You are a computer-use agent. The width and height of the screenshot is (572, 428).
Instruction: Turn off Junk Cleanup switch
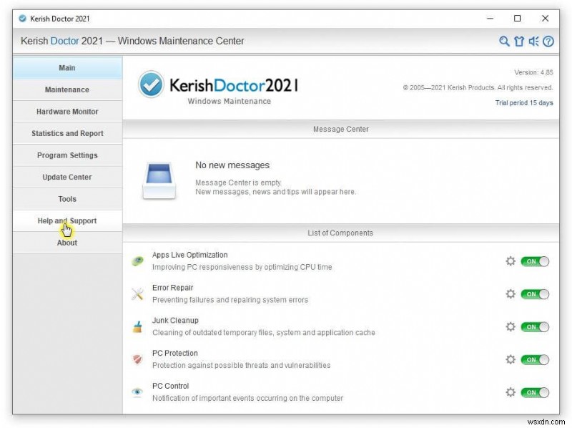pyautogui.click(x=535, y=327)
